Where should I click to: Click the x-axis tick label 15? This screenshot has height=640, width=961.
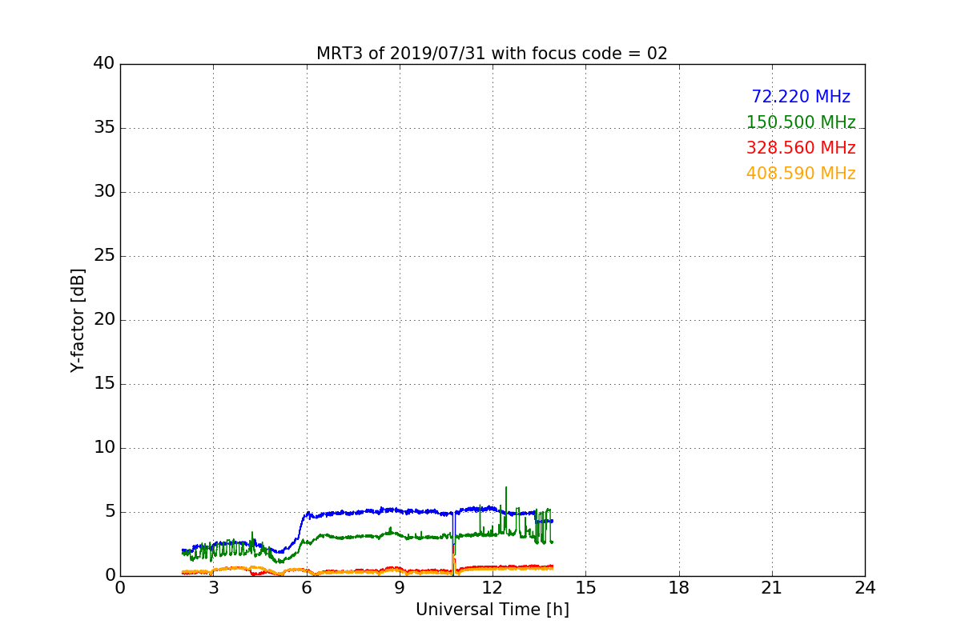click(x=585, y=588)
